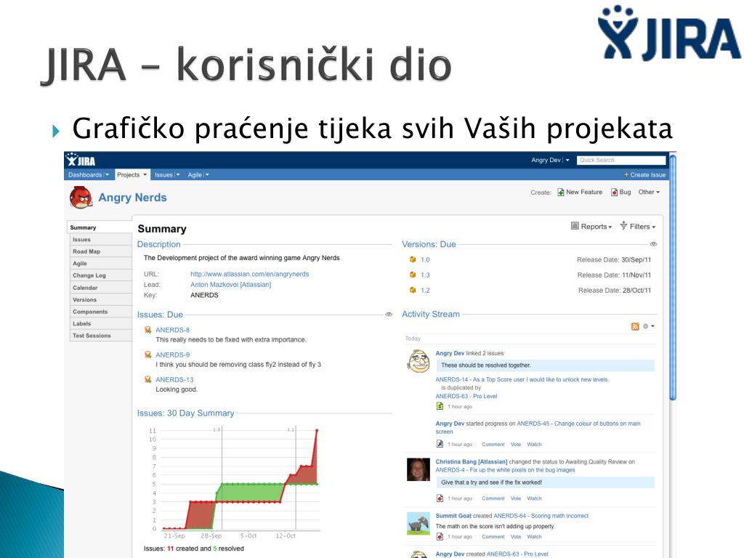The width and height of the screenshot is (744, 558).
Task: Open ANERDS-64 Scoring math incorrect
Action: 541,516
